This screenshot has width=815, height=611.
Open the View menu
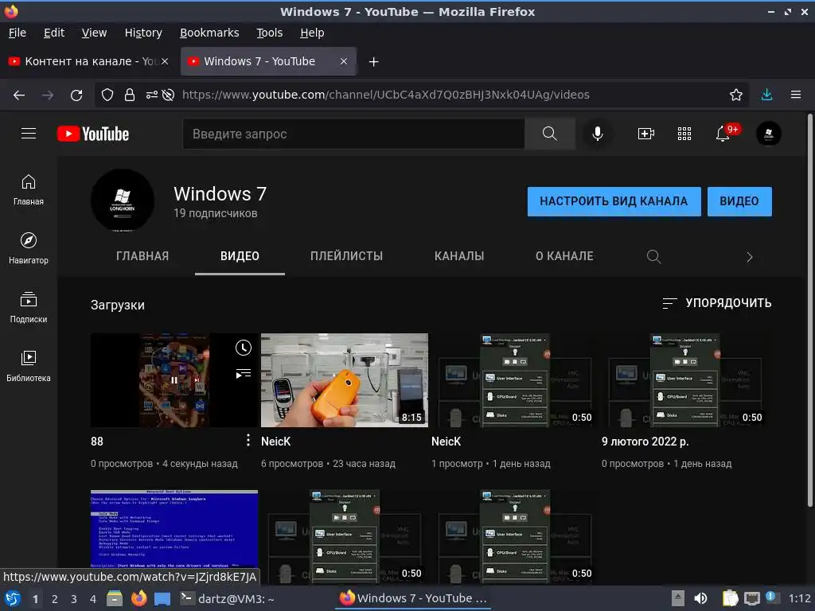94,33
